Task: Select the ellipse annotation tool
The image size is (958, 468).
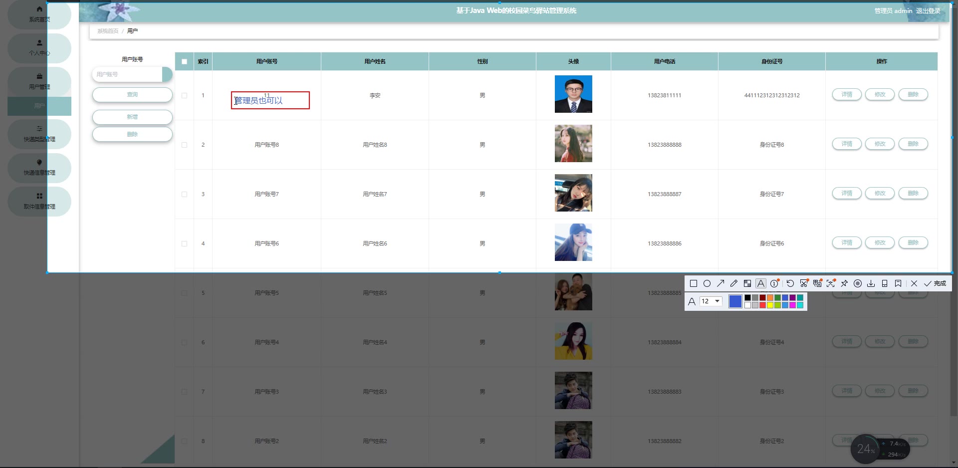Action: coord(707,283)
